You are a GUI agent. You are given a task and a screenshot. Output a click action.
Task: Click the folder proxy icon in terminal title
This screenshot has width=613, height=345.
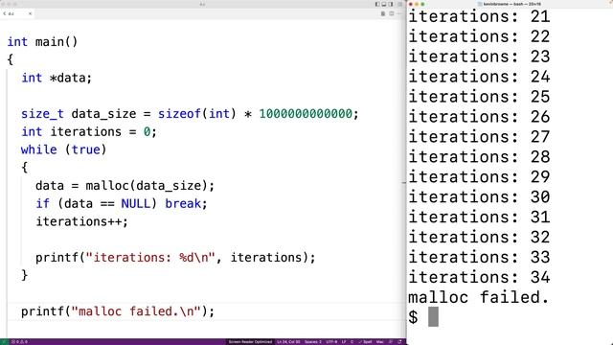point(480,4)
